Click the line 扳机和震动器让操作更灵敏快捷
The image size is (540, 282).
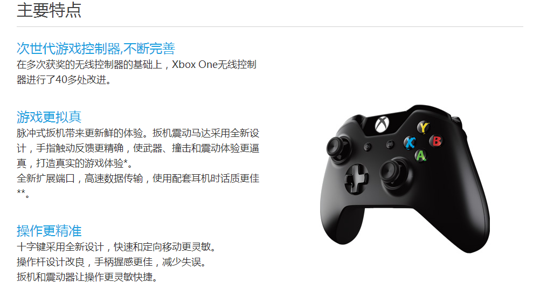coord(88,277)
